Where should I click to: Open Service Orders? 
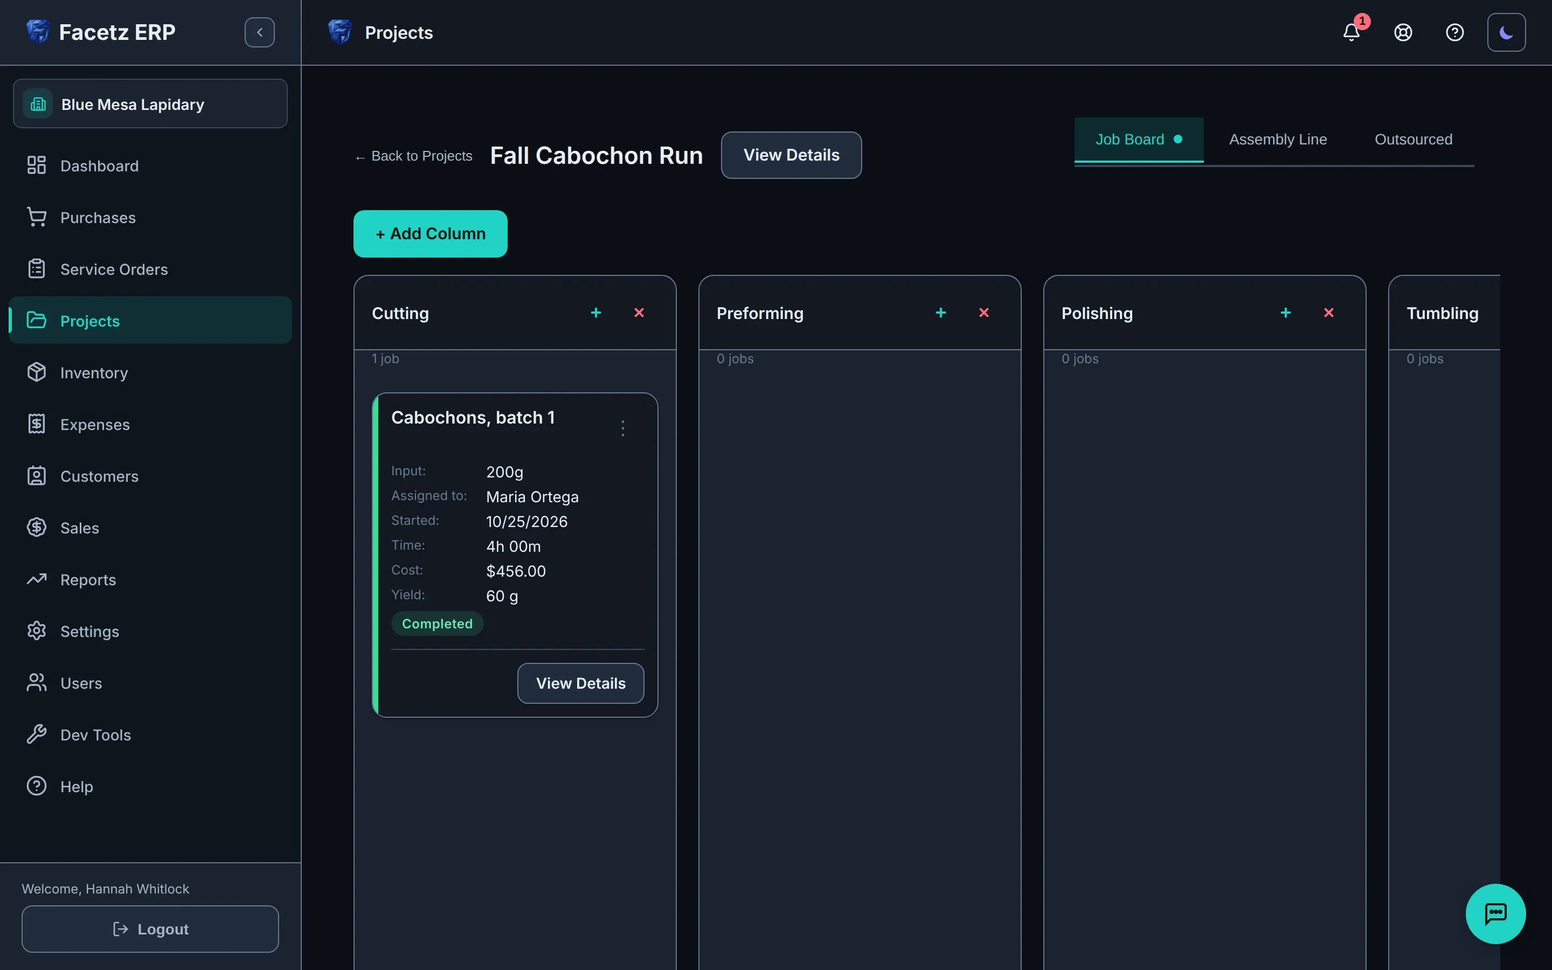(150, 269)
